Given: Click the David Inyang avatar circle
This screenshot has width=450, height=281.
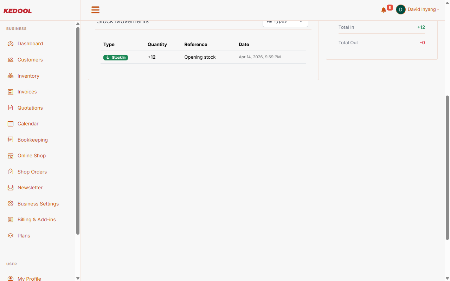Looking at the screenshot, I should (401, 9).
